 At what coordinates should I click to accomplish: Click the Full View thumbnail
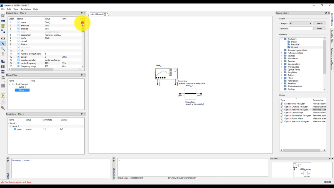[302, 170]
